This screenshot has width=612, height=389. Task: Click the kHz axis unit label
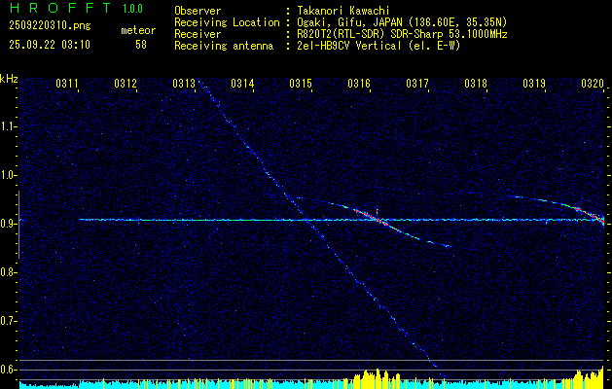coord(9,79)
